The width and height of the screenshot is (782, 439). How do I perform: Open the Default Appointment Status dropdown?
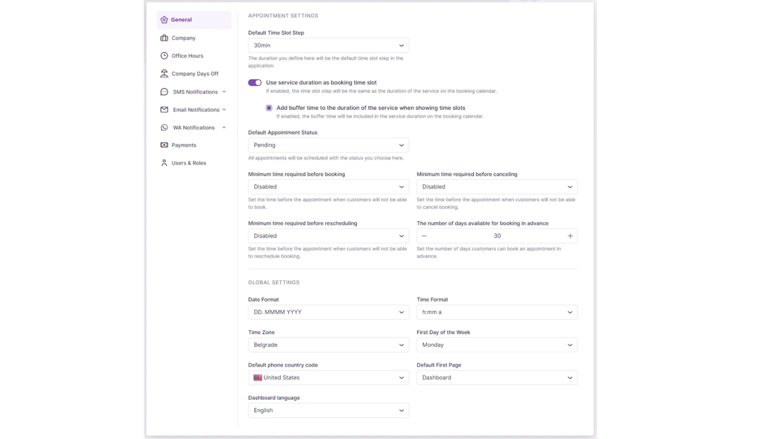(328, 145)
